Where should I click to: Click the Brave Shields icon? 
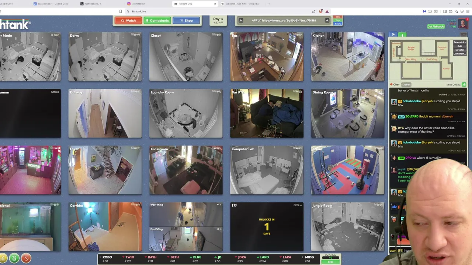pos(321,11)
